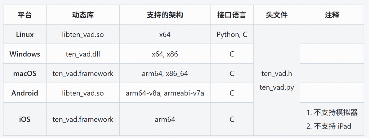
Task: Click the ten_vad.h header file text
Action: point(276,73)
